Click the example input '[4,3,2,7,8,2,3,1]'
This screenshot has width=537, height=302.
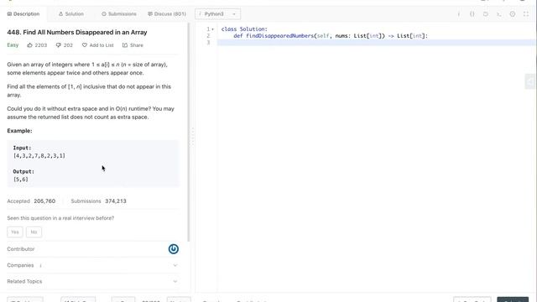[39, 156]
